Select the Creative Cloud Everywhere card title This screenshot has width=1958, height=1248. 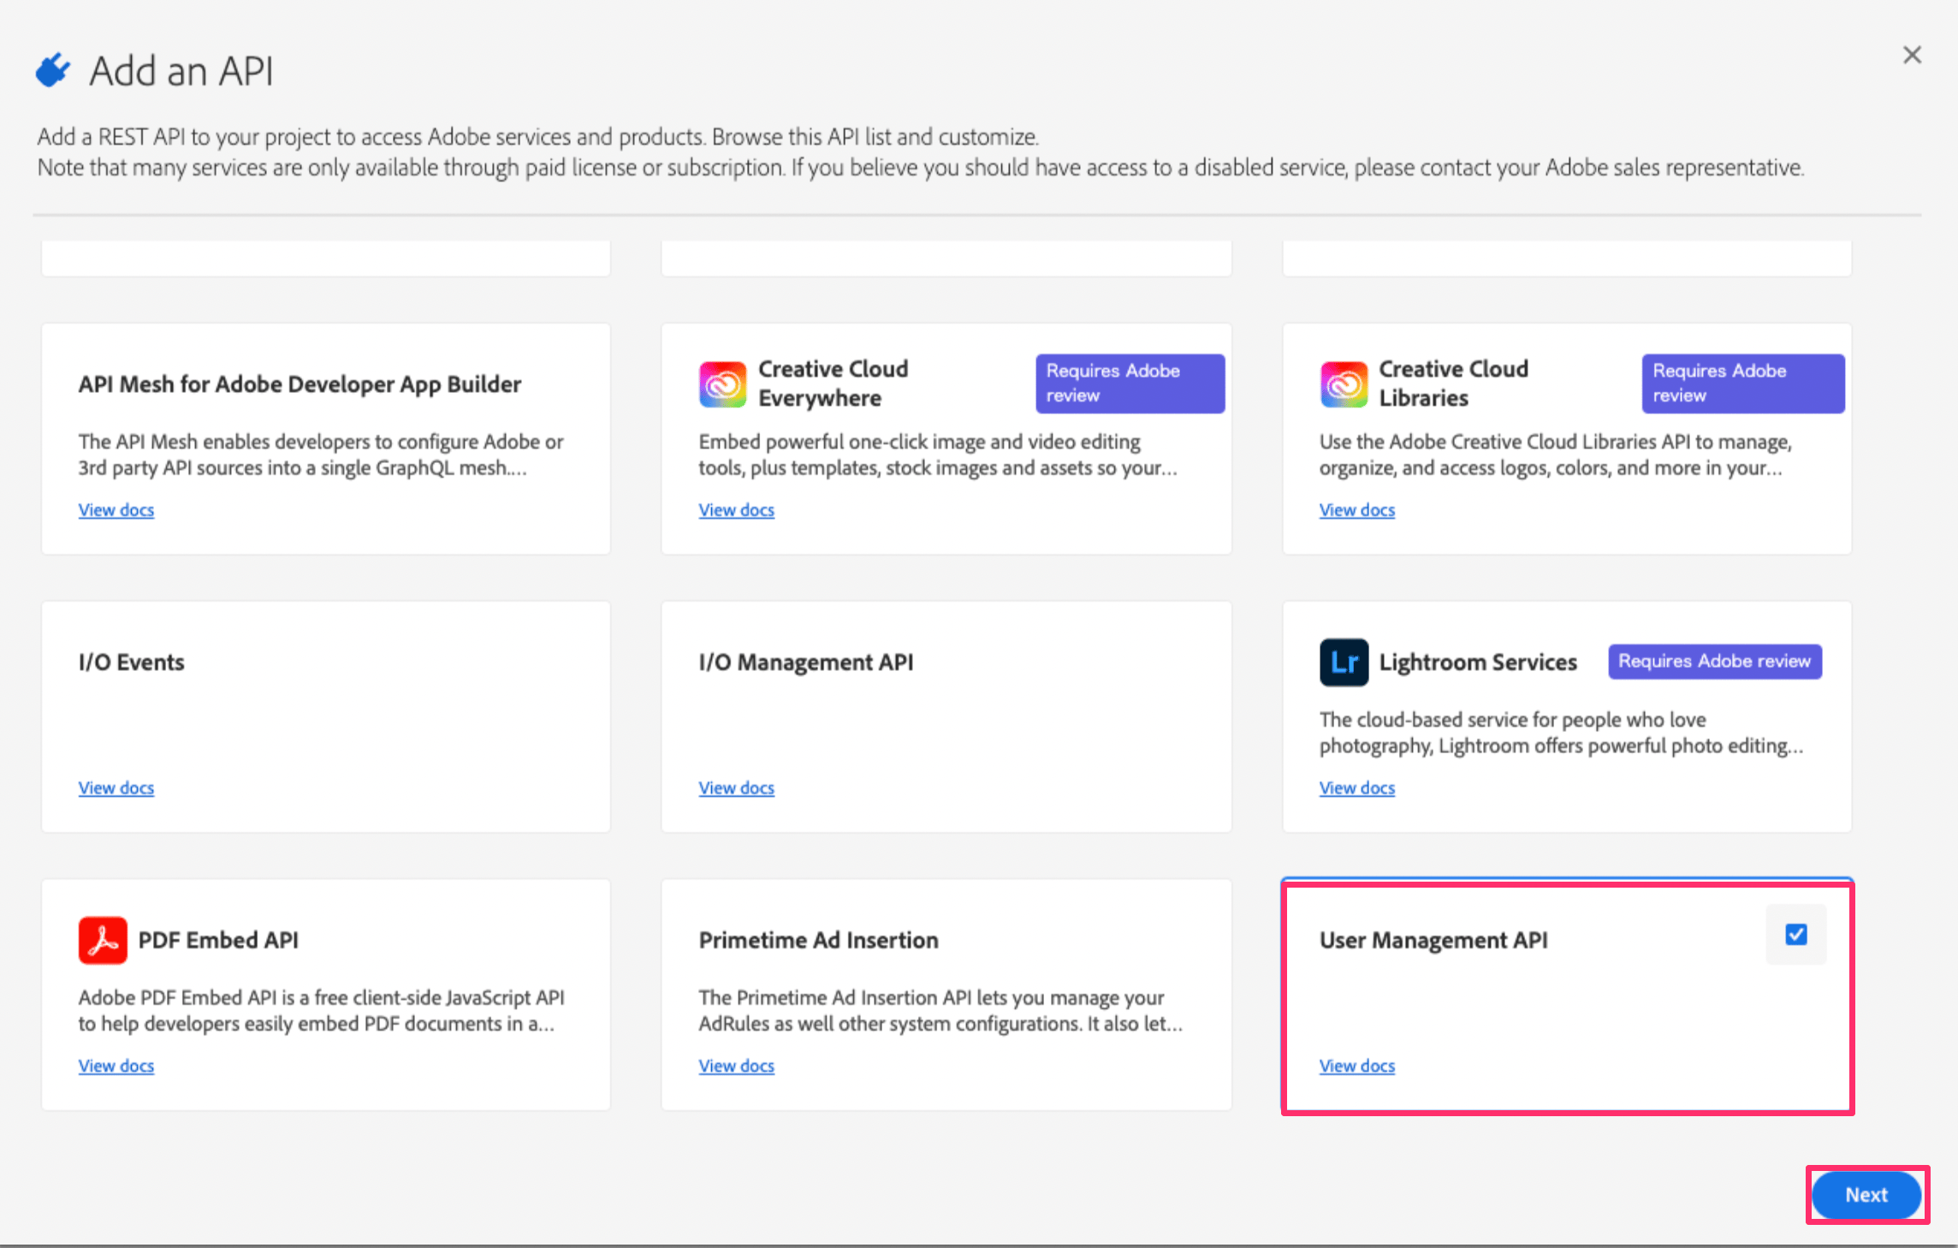(834, 383)
